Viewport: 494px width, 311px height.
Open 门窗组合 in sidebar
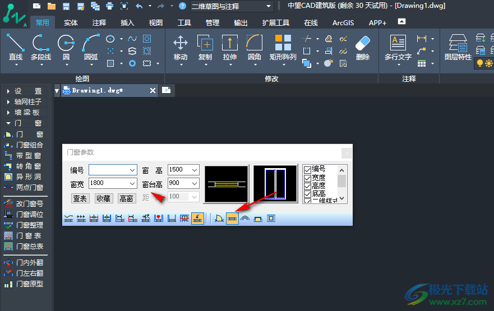(25, 145)
